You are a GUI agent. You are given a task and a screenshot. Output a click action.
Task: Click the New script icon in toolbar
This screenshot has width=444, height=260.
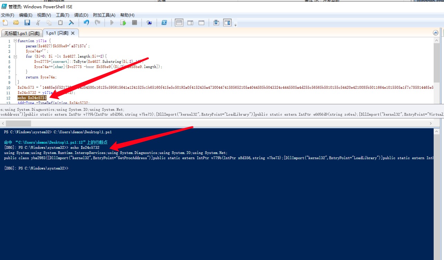coord(5,22)
